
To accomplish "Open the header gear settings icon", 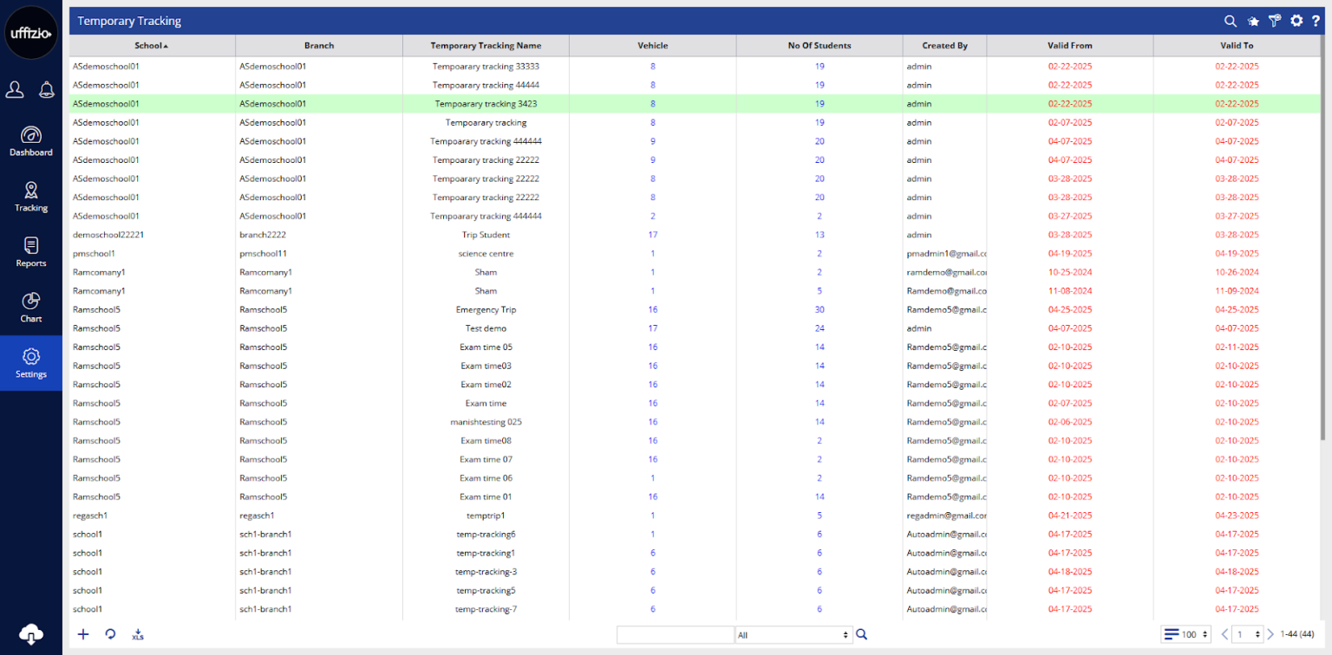I will 1296,21.
